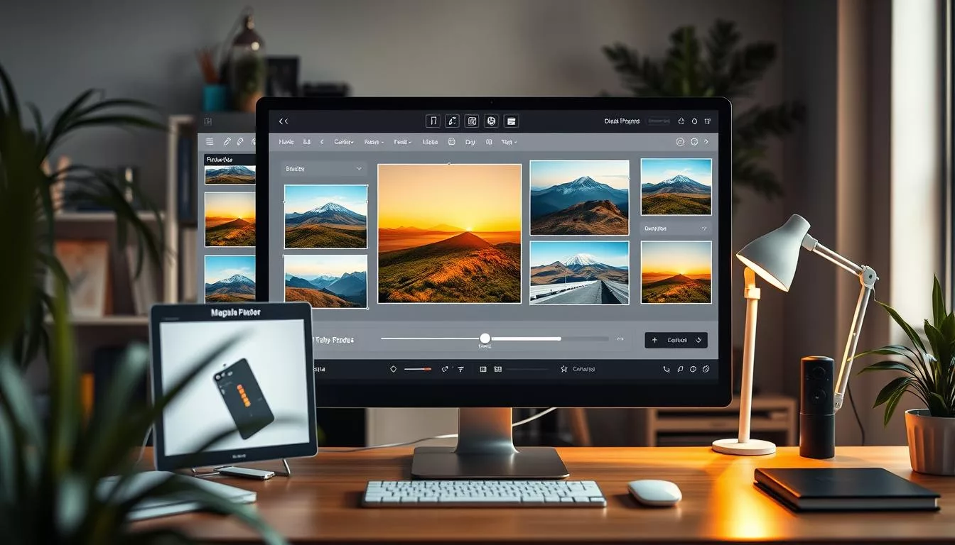Select the second grid view icon in bottom bar
This screenshot has width=955, height=545.
(x=498, y=369)
